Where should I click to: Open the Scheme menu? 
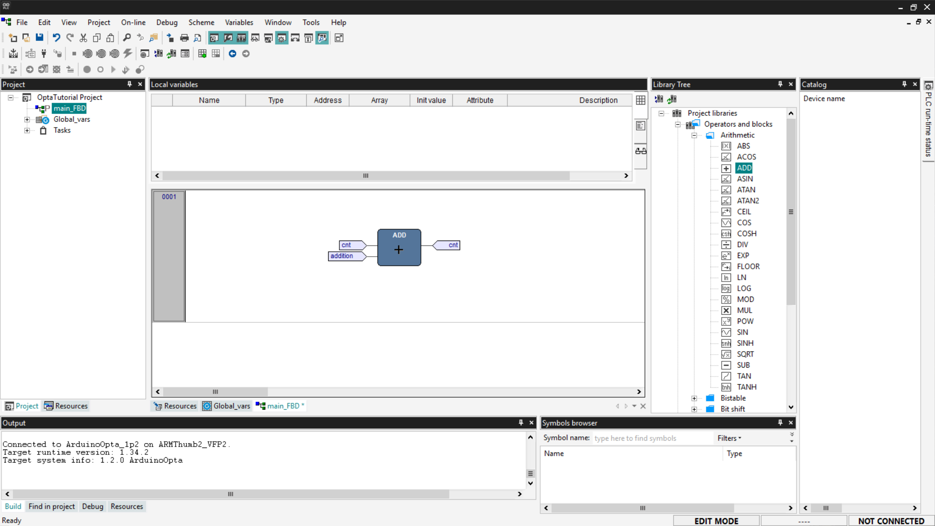(x=201, y=22)
